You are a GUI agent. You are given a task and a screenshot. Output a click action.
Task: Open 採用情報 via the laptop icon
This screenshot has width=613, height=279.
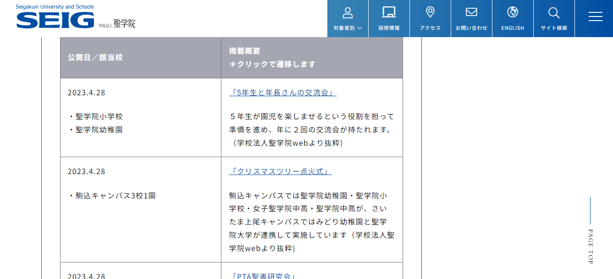coord(389,12)
